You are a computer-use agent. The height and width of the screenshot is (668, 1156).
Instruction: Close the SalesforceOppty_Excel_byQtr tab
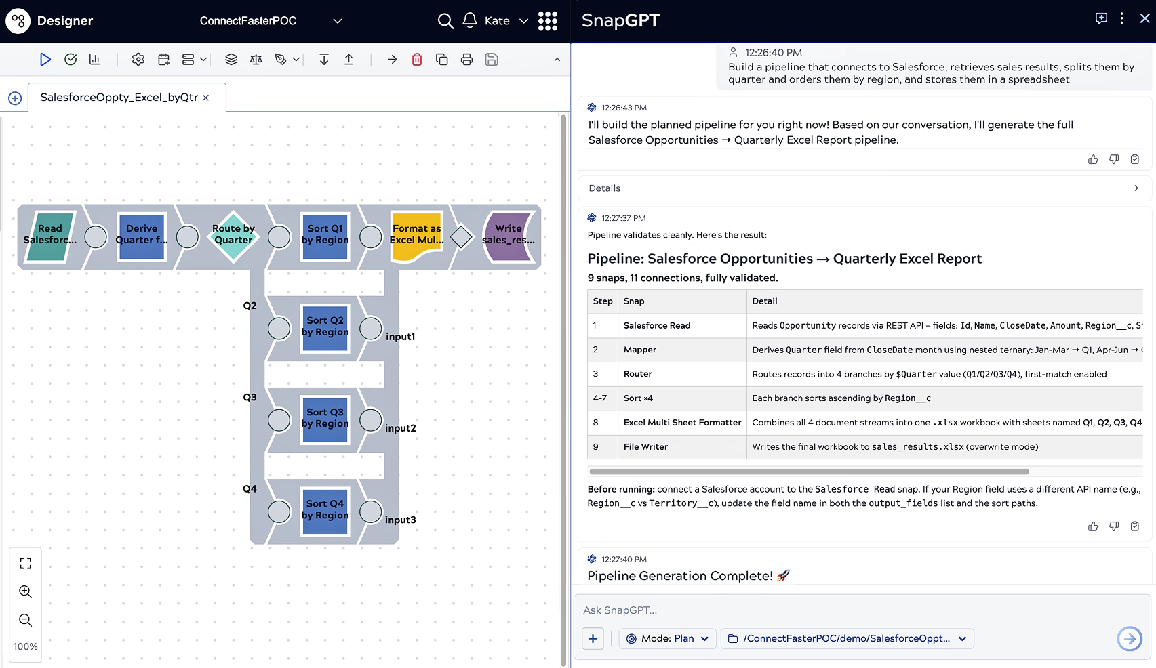click(x=205, y=98)
